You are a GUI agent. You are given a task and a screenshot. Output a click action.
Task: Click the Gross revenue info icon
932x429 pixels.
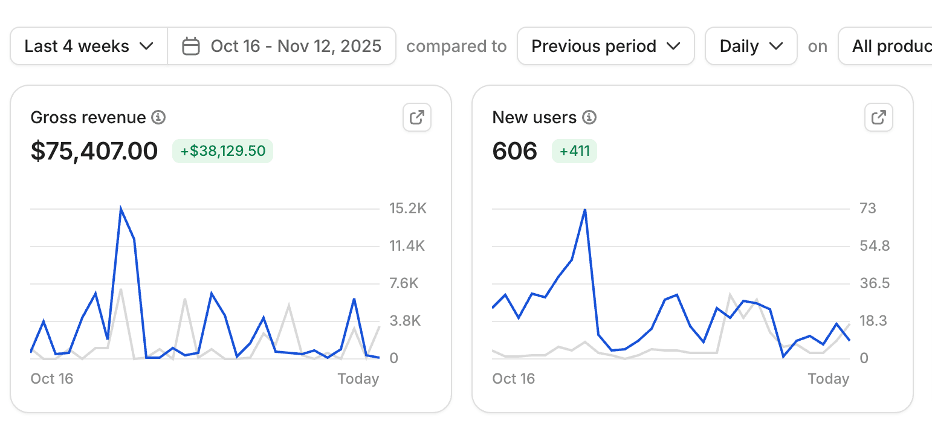pyautogui.click(x=158, y=117)
